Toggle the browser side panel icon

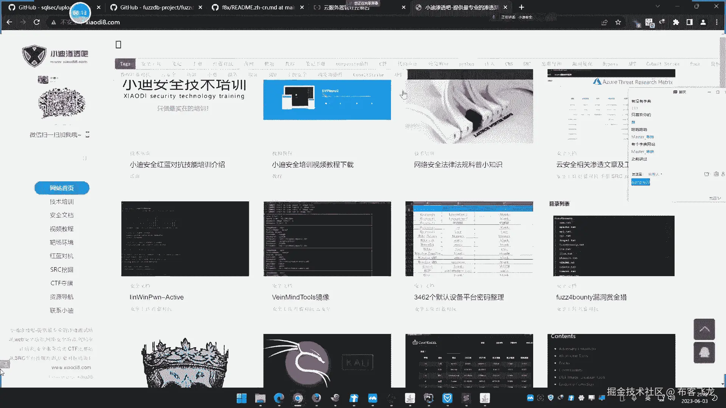pos(689,22)
